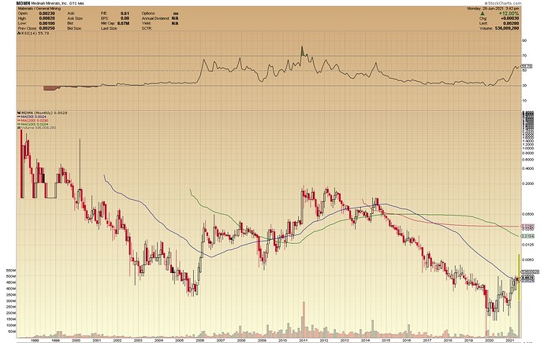
Task: Click the 2020 year label on time axis
Action: click(489, 340)
